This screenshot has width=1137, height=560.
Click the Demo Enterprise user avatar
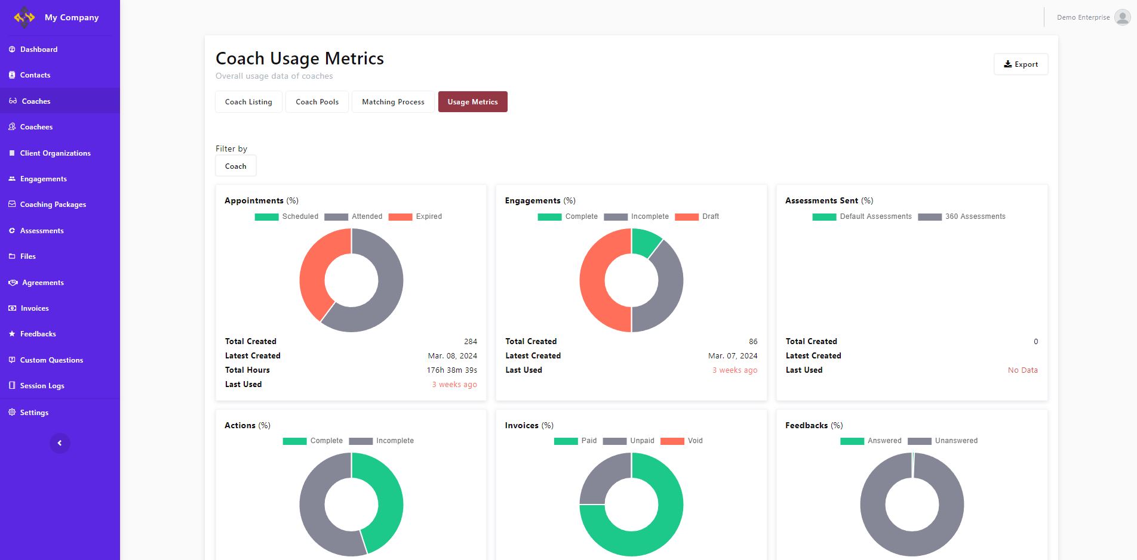pos(1122,17)
